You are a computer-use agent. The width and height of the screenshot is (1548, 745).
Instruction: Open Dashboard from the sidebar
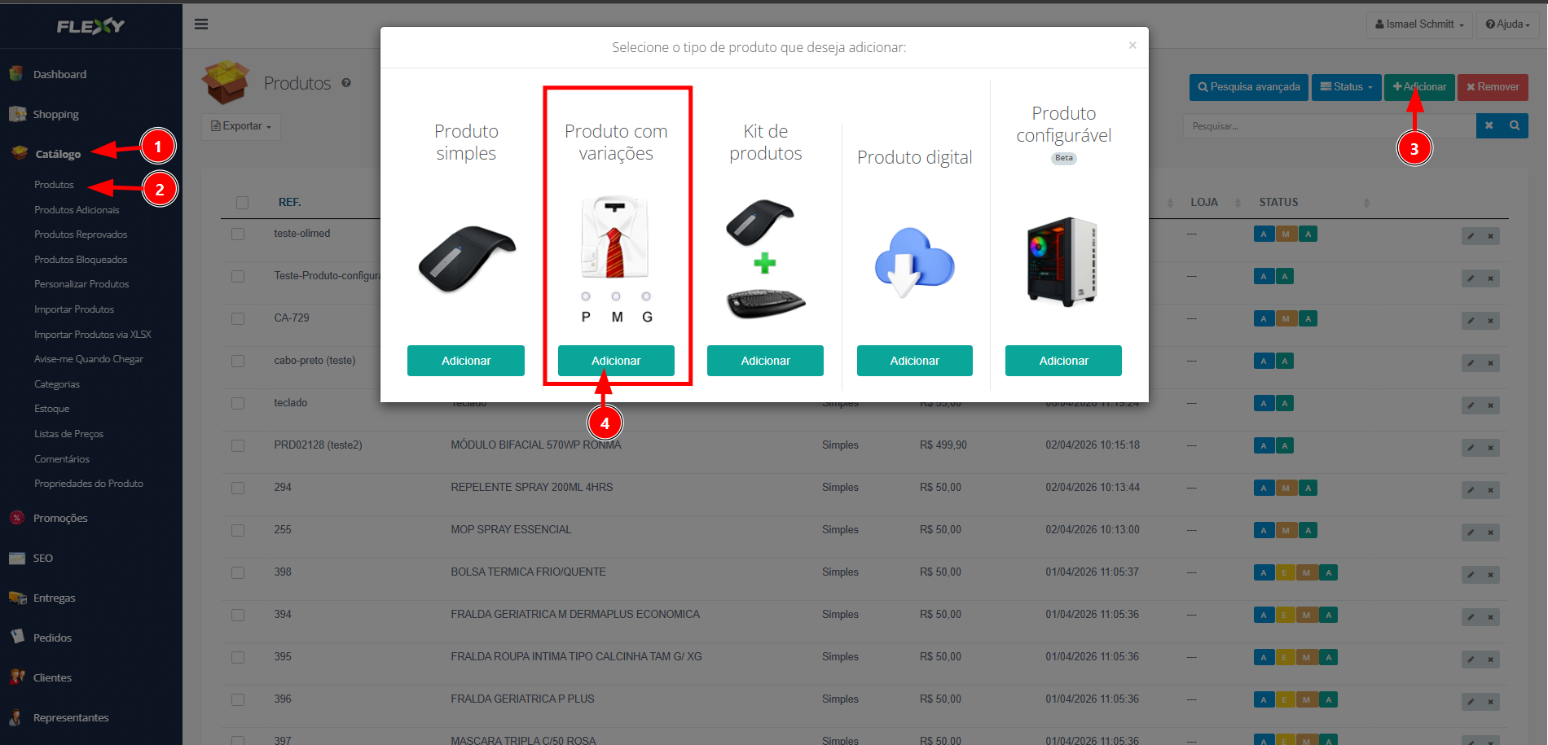click(x=59, y=74)
